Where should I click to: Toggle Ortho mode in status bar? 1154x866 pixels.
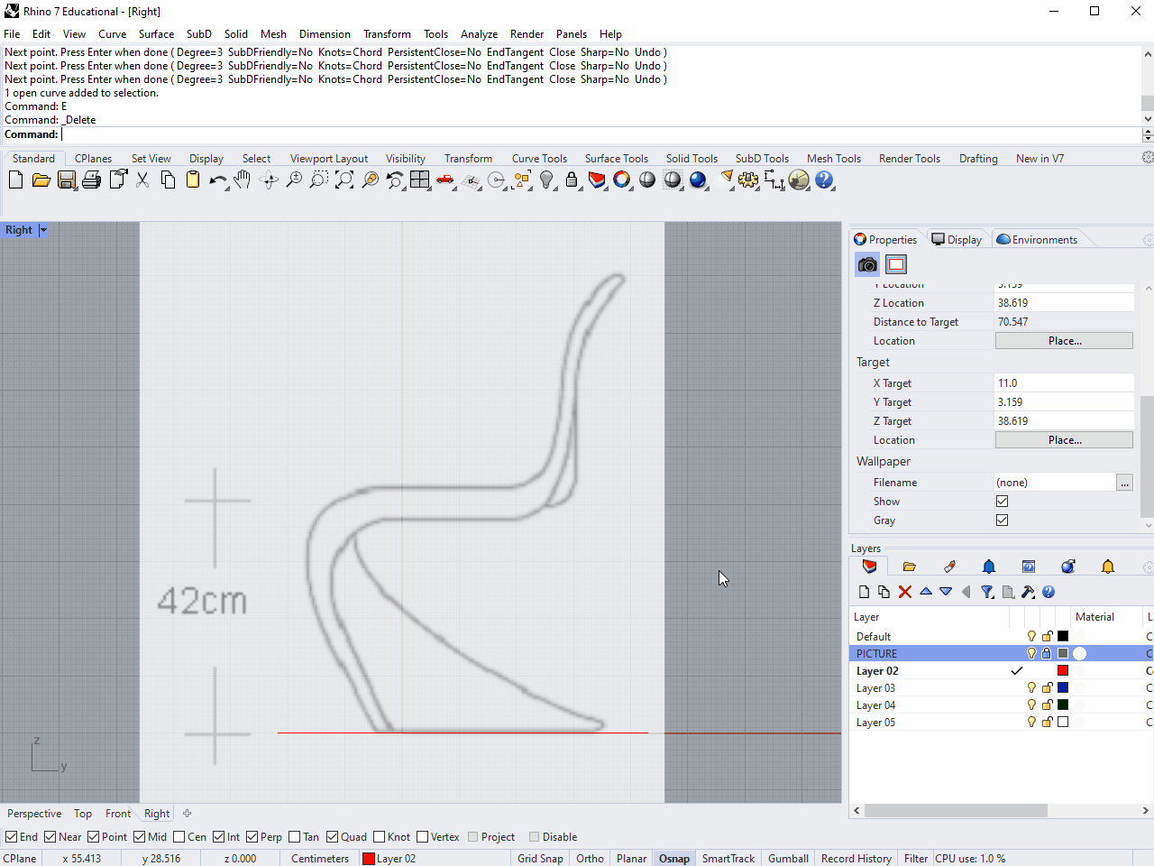tap(590, 859)
